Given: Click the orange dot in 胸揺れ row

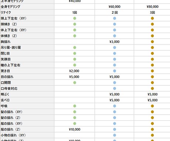Looking at the screenshot, I should pyautogui.click(x=152, y=42).
